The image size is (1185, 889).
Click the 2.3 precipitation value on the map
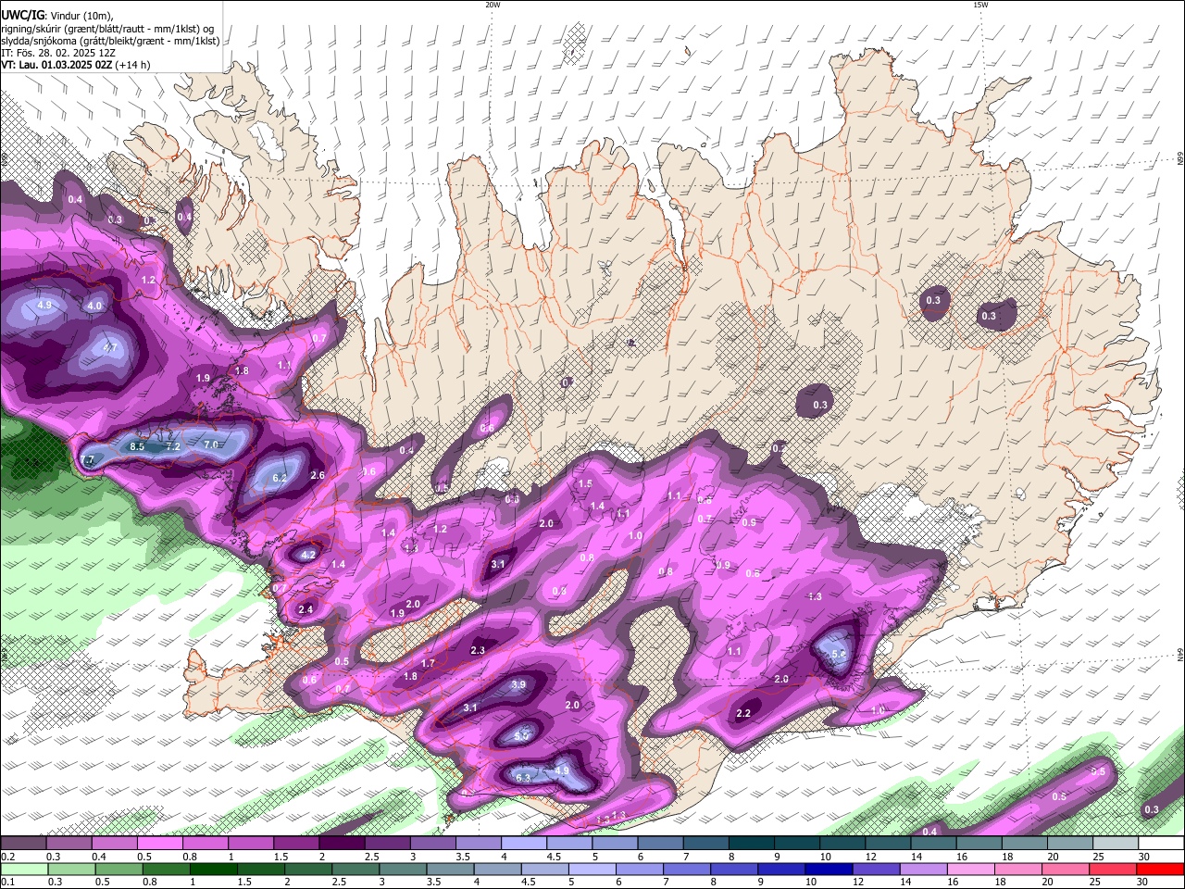coord(478,651)
